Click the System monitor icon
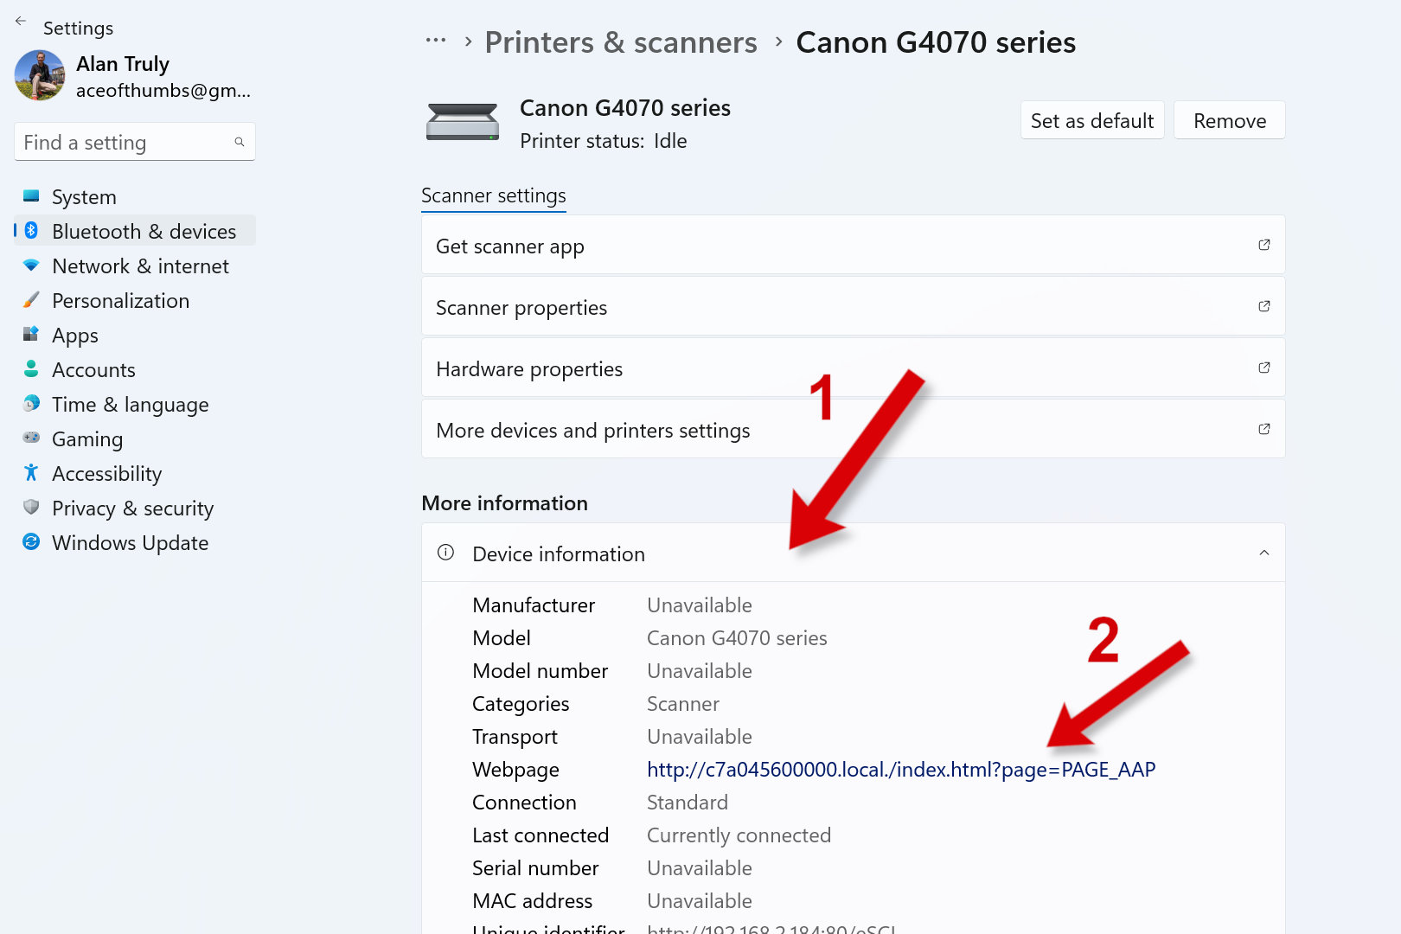This screenshot has width=1401, height=934. pos(31,195)
